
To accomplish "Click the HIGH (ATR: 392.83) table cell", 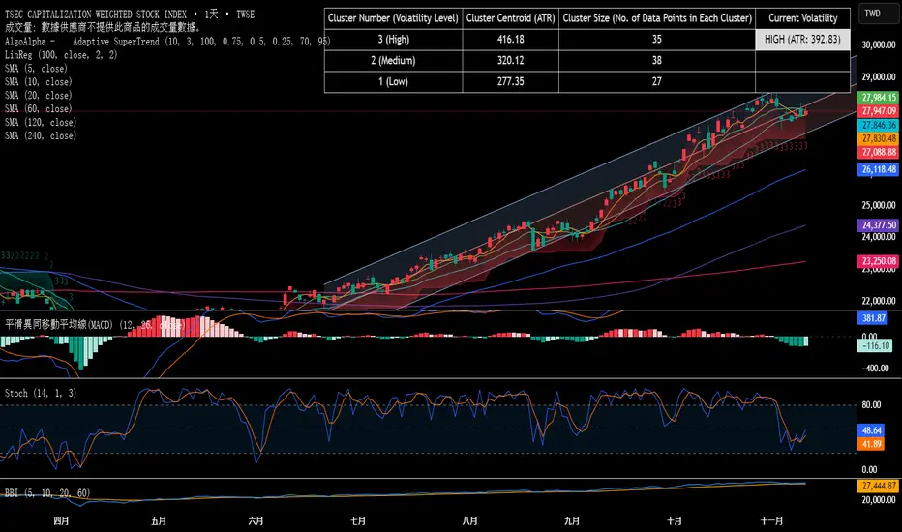I will click(802, 39).
